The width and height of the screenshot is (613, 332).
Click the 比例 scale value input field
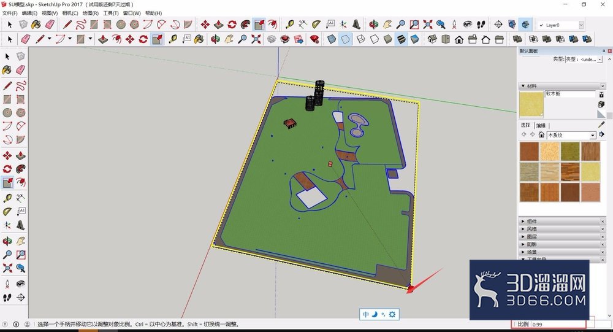tap(558, 324)
